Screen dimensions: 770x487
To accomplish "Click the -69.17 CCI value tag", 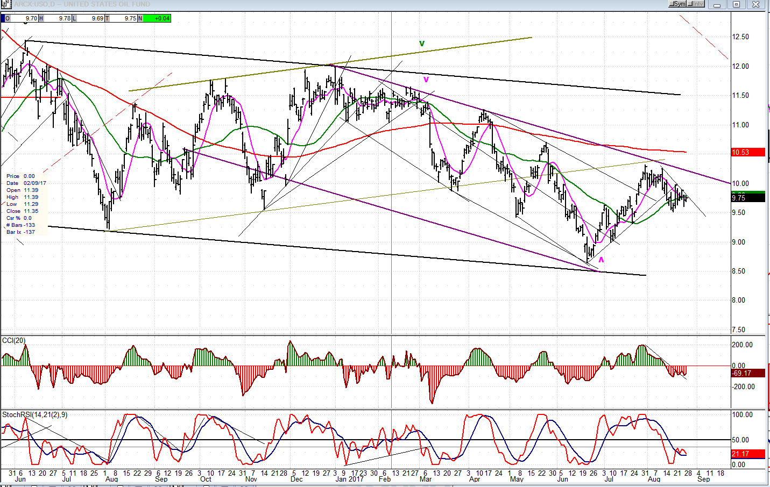I will (x=748, y=373).
